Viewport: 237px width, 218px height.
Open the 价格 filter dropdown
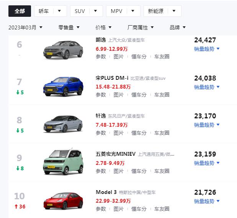pos(103,27)
